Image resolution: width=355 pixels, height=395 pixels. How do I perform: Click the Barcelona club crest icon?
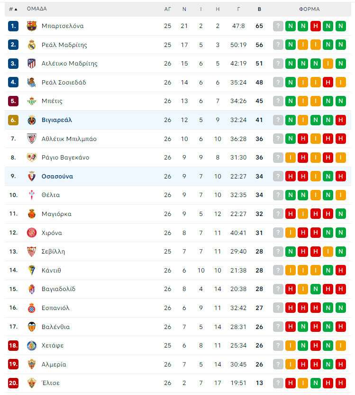[x=32, y=26]
